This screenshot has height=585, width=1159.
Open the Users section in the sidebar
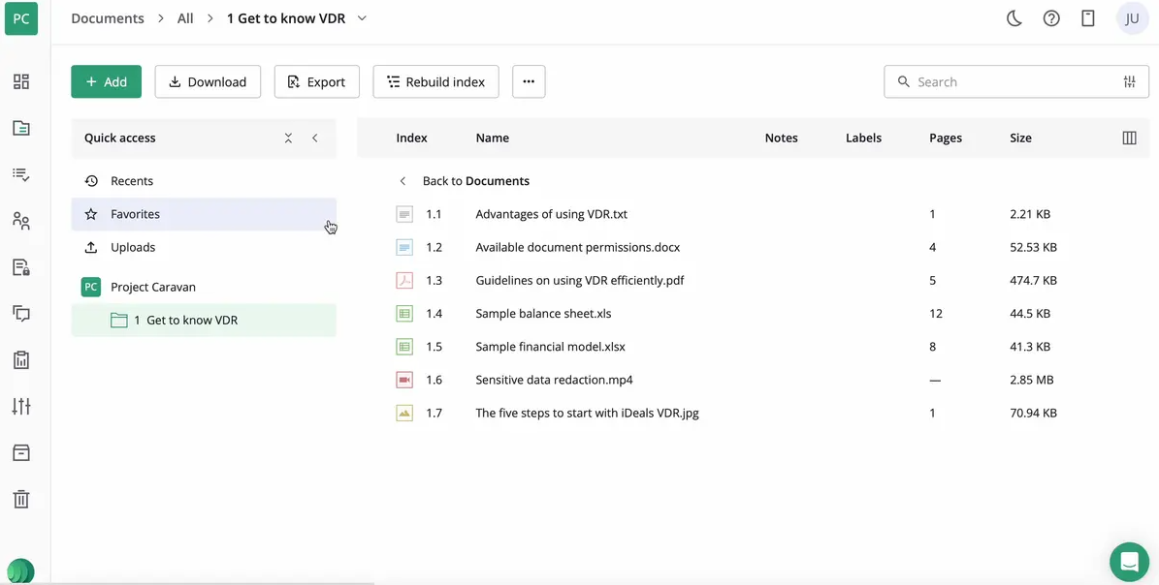pyautogui.click(x=21, y=220)
